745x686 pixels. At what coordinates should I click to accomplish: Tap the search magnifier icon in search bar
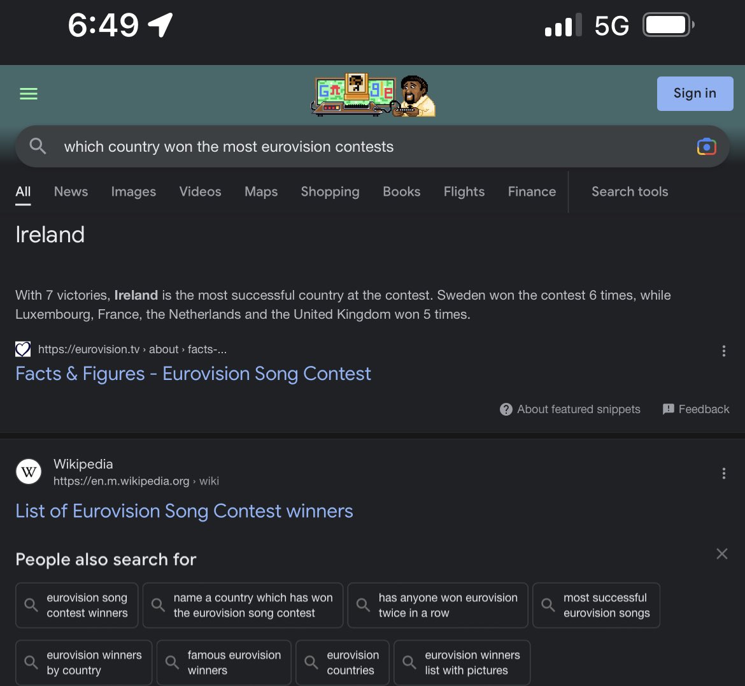coord(38,146)
